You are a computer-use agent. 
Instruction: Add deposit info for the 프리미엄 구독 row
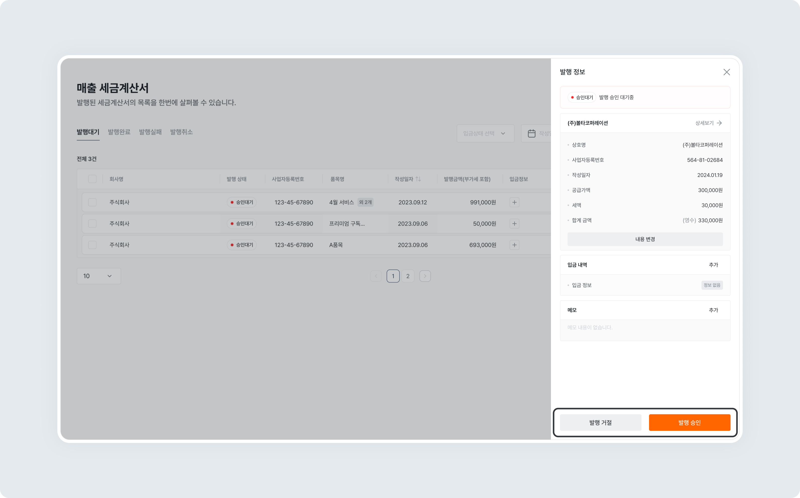pyautogui.click(x=514, y=223)
